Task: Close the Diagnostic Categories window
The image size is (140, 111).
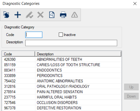Action: click(135, 4)
